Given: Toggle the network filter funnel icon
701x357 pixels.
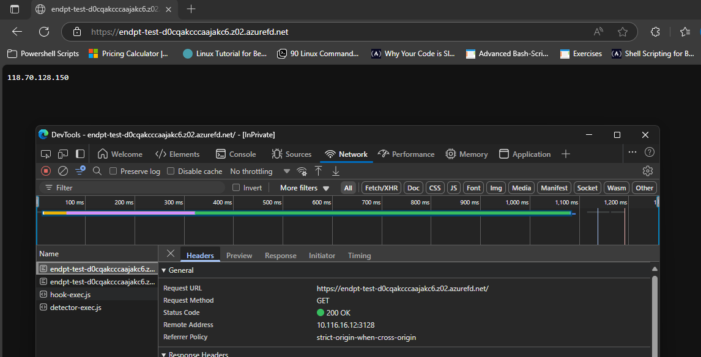Looking at the screenshot, I should [80, 170].
